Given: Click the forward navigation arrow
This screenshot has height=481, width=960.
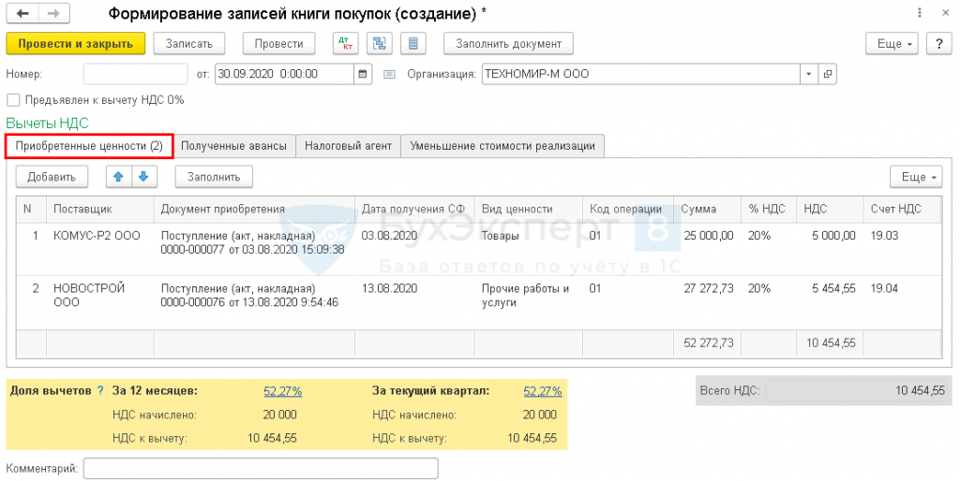Looking at the screenshot, I should [52, 15].
